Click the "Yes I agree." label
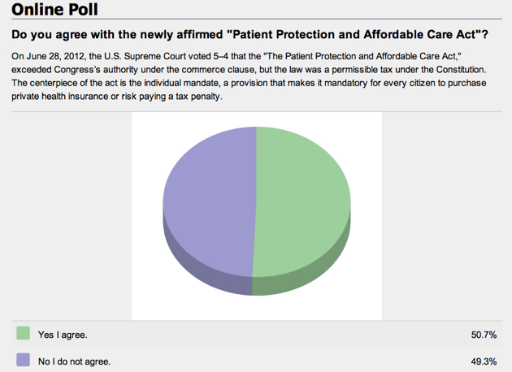The image size is (512, 372). pos(63,335)
